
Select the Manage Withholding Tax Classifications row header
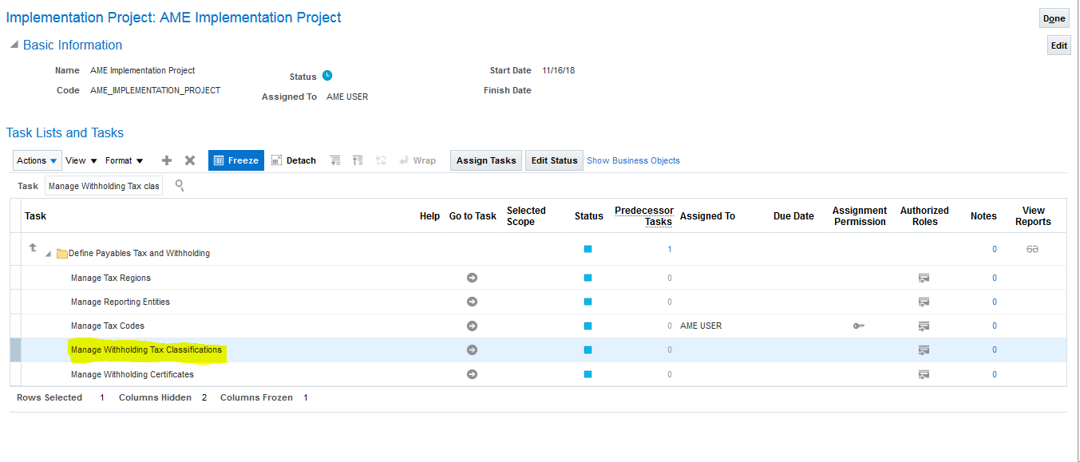tap(15, 350)
